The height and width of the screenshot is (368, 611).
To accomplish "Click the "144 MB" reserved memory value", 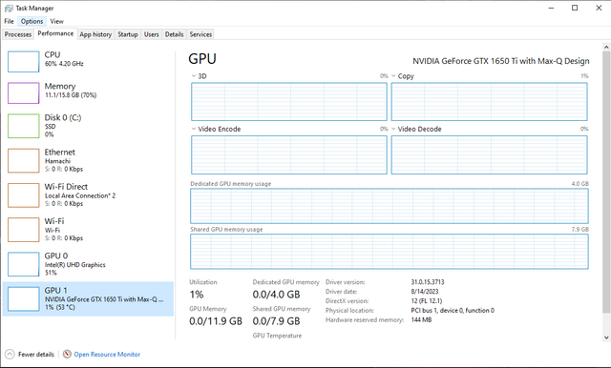I will (x=422, y=319).
